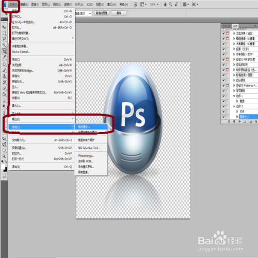Select the Lasso tool in toolbox
Viewport: 258px width, 258px height.
(4, 39)
